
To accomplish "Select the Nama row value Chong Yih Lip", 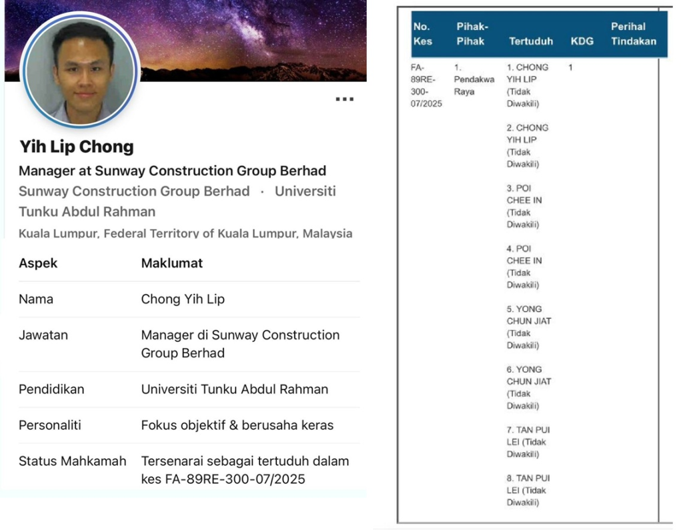I will pyautogui.click(x=183, y=299).
